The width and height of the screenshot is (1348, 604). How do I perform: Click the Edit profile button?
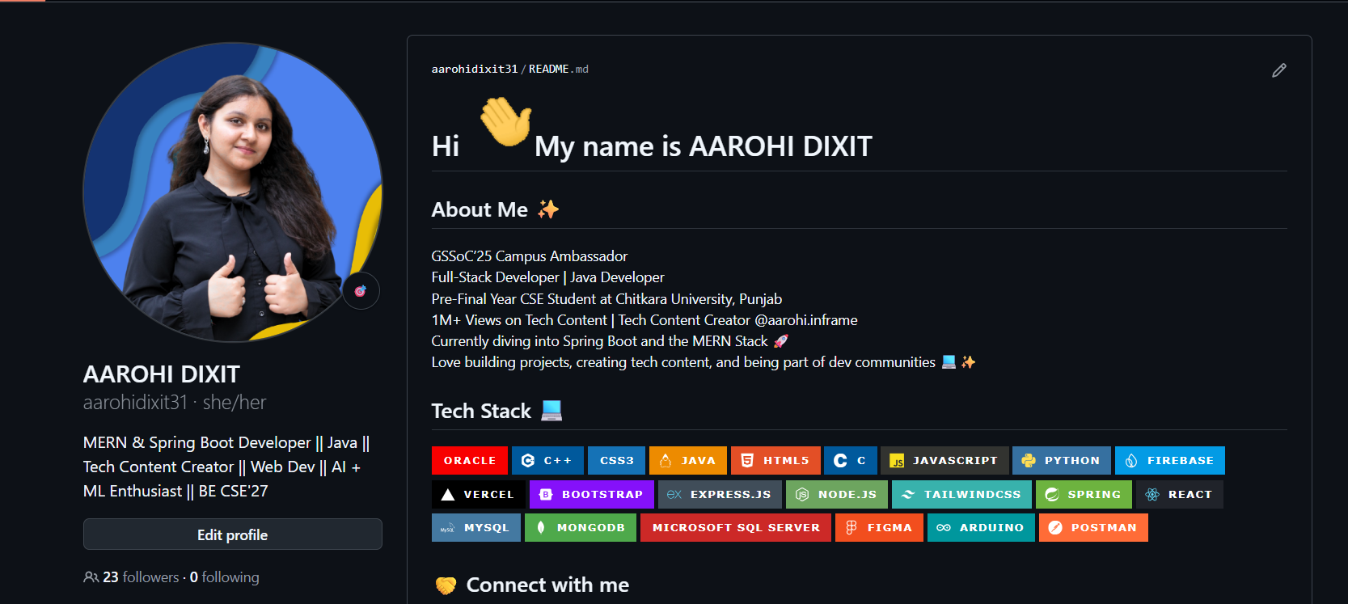(x=233, y=534)
